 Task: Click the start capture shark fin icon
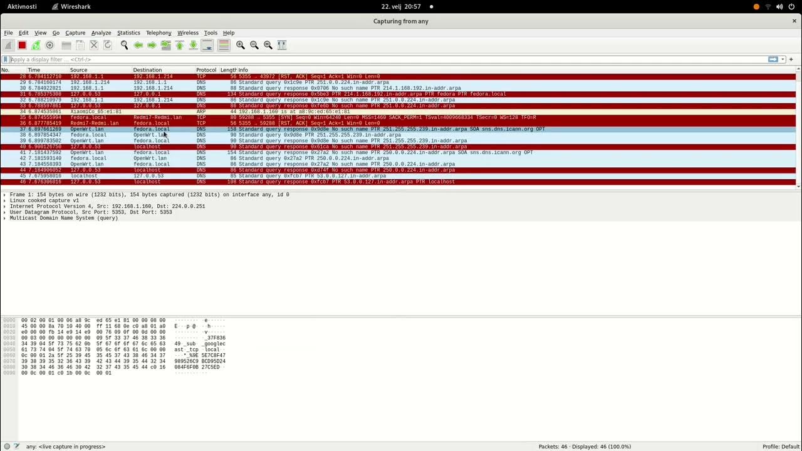pyautogui.click(x=8, y=45)
